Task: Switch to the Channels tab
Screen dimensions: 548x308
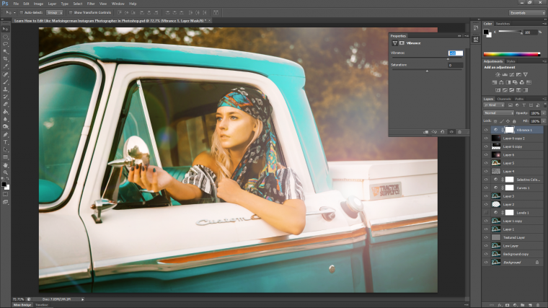Action: [x=503, y=99]
